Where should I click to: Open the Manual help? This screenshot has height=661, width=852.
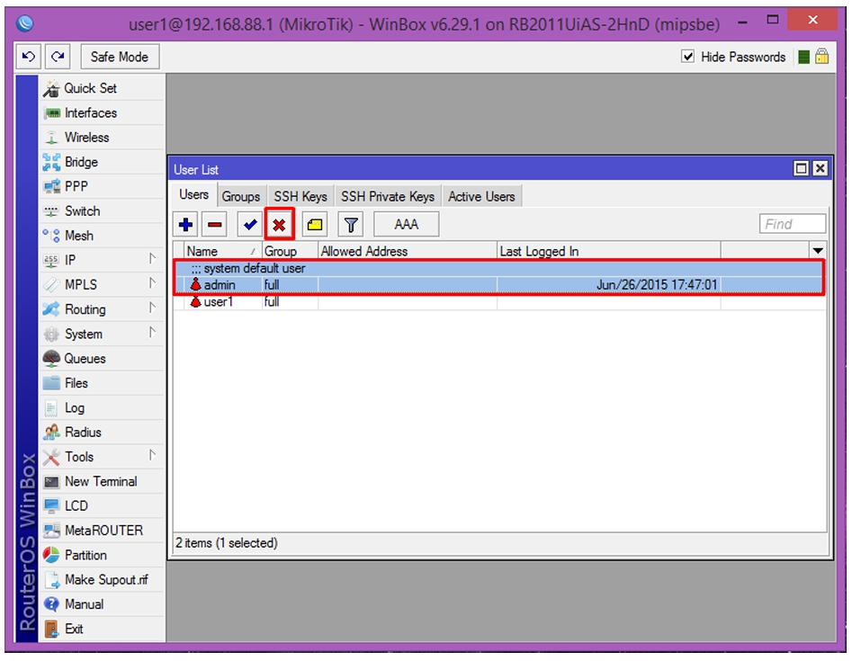tap(103, 604)
